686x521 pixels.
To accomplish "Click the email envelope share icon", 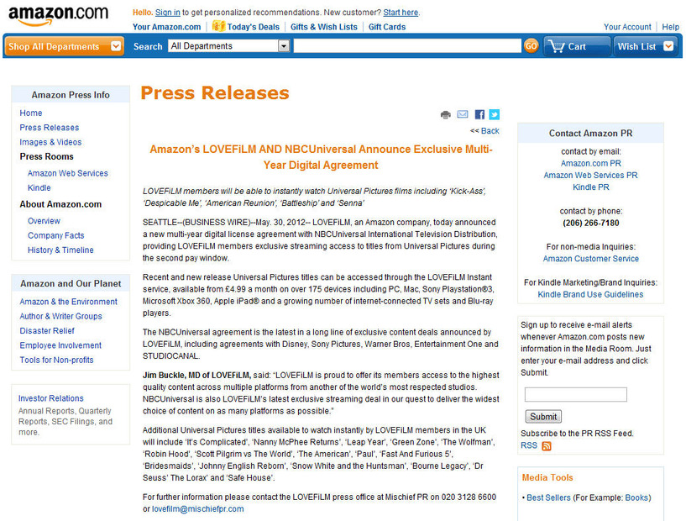I will tap(463, 114).
